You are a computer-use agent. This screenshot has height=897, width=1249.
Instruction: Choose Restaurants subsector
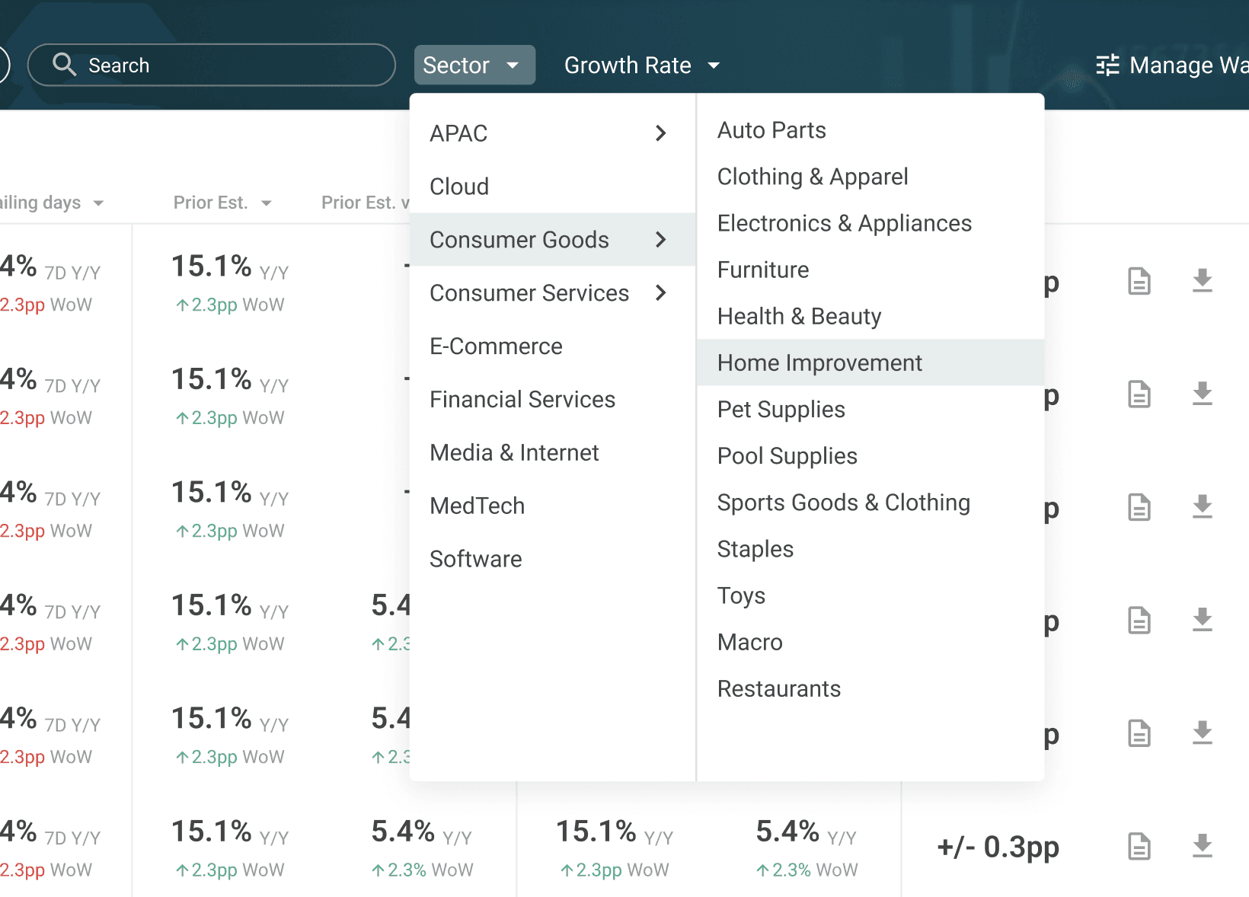870,688
